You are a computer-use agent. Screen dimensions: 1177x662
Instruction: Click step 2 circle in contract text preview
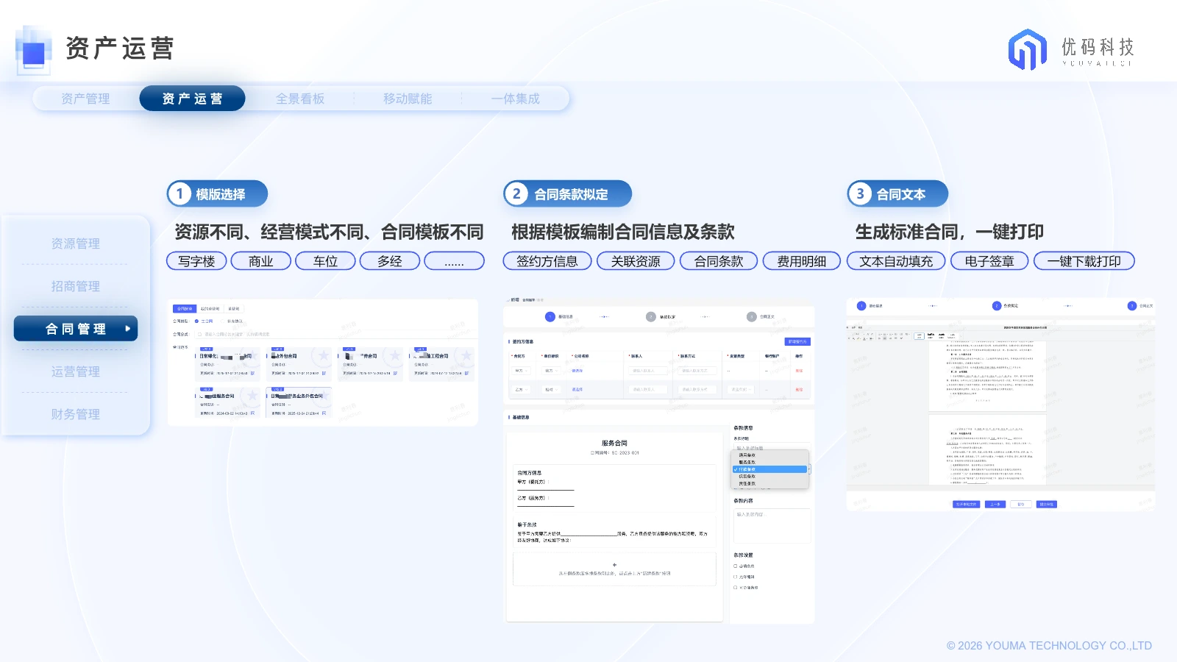pos(997,306)
